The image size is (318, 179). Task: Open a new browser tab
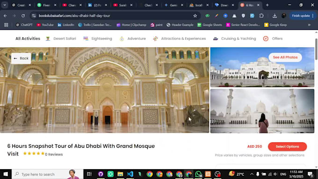pyautogui.click(x=267, y=5)
